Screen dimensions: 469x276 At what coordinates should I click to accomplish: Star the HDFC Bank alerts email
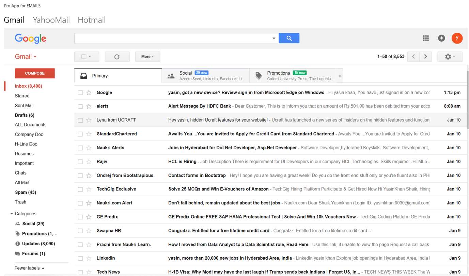click(x=89, y=106)
